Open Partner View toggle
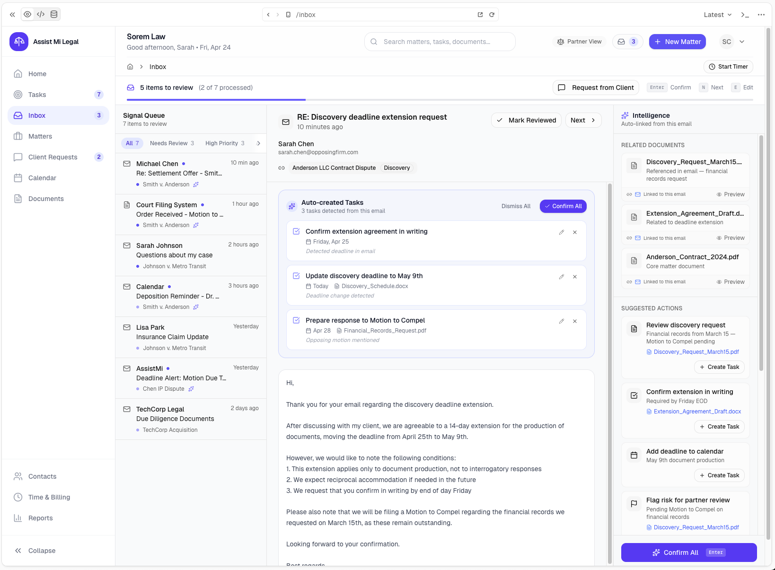This screenshot has width=775, height=570. pyautogui.click(x=579, y=42)
